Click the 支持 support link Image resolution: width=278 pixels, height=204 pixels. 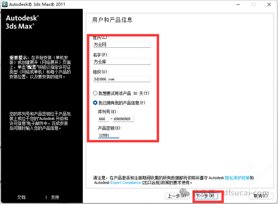pyautogui.click(x=54, y=197)
